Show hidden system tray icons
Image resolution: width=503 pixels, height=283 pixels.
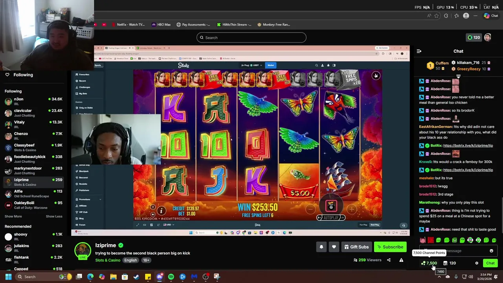click(x=439, y=277)
